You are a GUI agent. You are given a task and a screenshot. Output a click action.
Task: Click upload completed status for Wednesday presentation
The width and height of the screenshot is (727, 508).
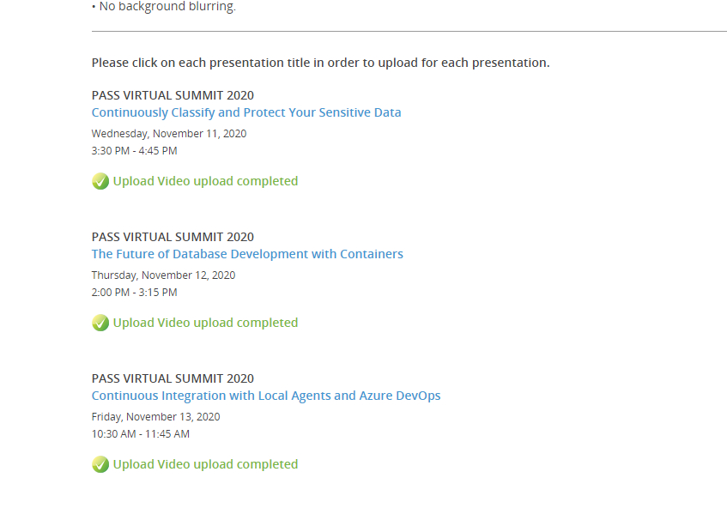coord(205,181)
